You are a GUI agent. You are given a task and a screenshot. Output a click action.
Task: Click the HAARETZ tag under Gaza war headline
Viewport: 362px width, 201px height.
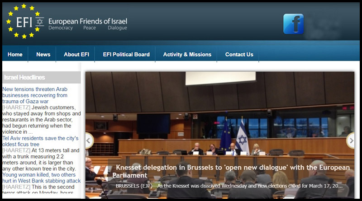click(16, 108)
